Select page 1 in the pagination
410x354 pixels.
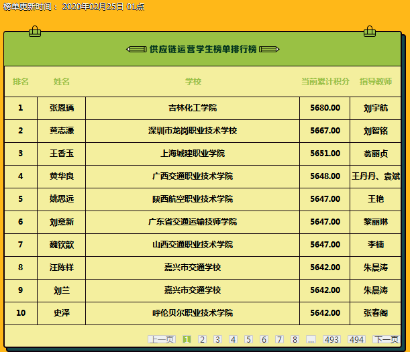pos(187,339)
